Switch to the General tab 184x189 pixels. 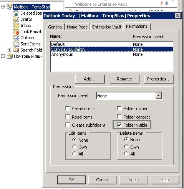click(x=55, y=27)
